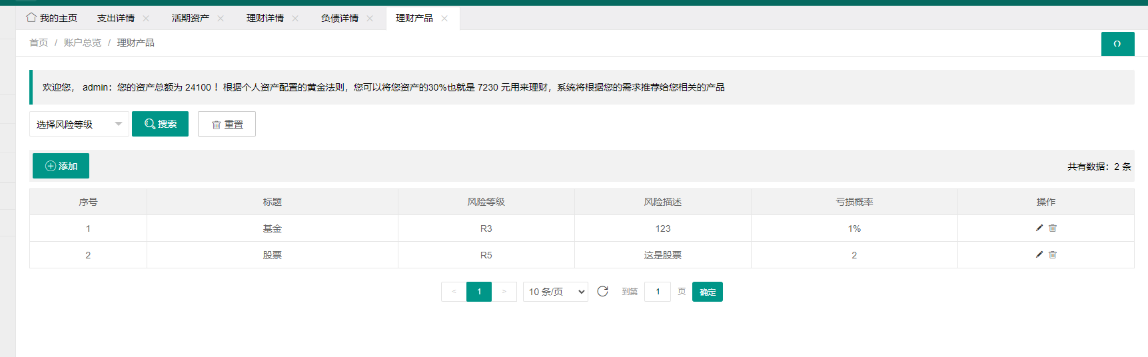The height and width of the screenshot is (357, 1148).
Task: Close the 负债详情 tab
Action: (x=370, y=19)
